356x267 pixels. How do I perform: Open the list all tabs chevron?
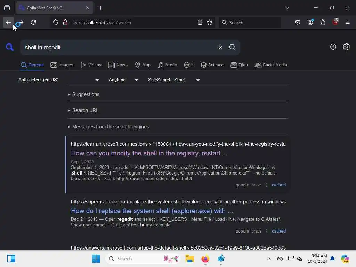pyautogui.click(x=287, y=8)
